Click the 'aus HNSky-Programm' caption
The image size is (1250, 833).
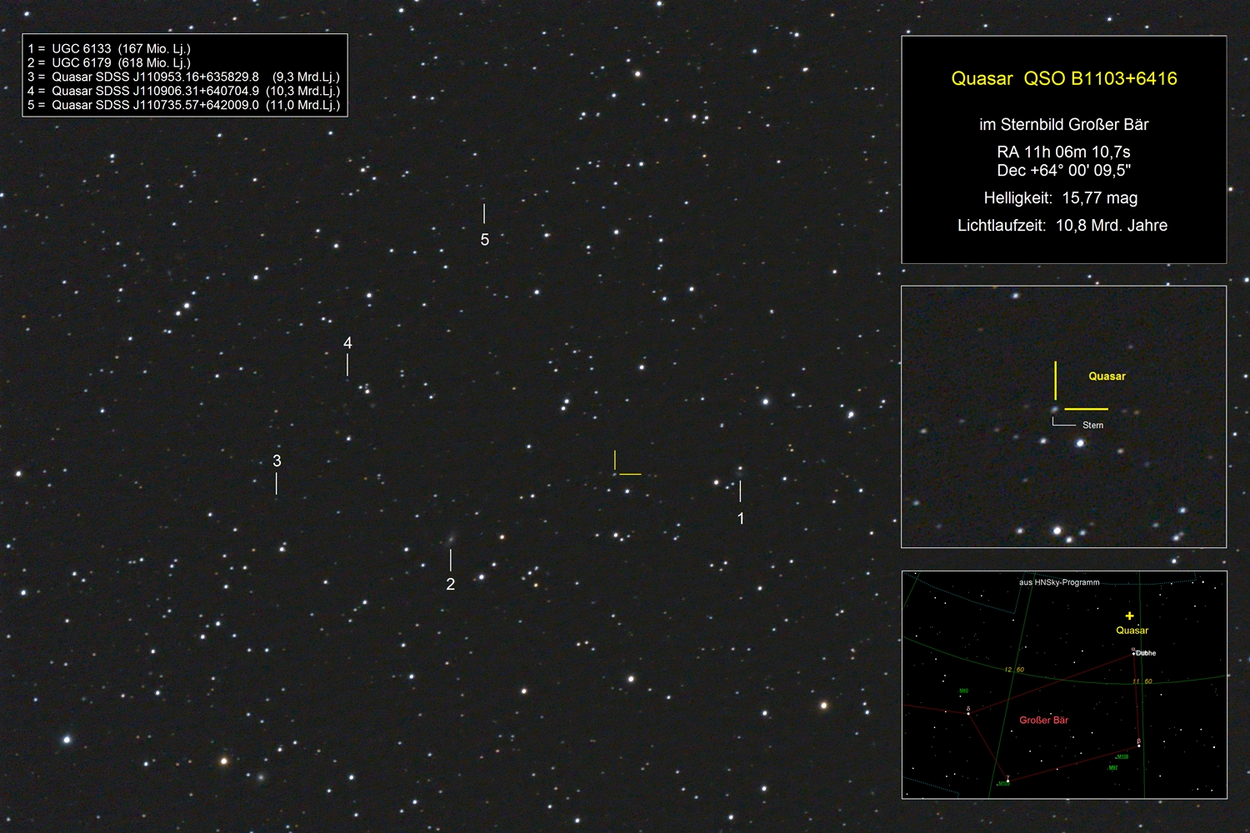(1059, 582)
